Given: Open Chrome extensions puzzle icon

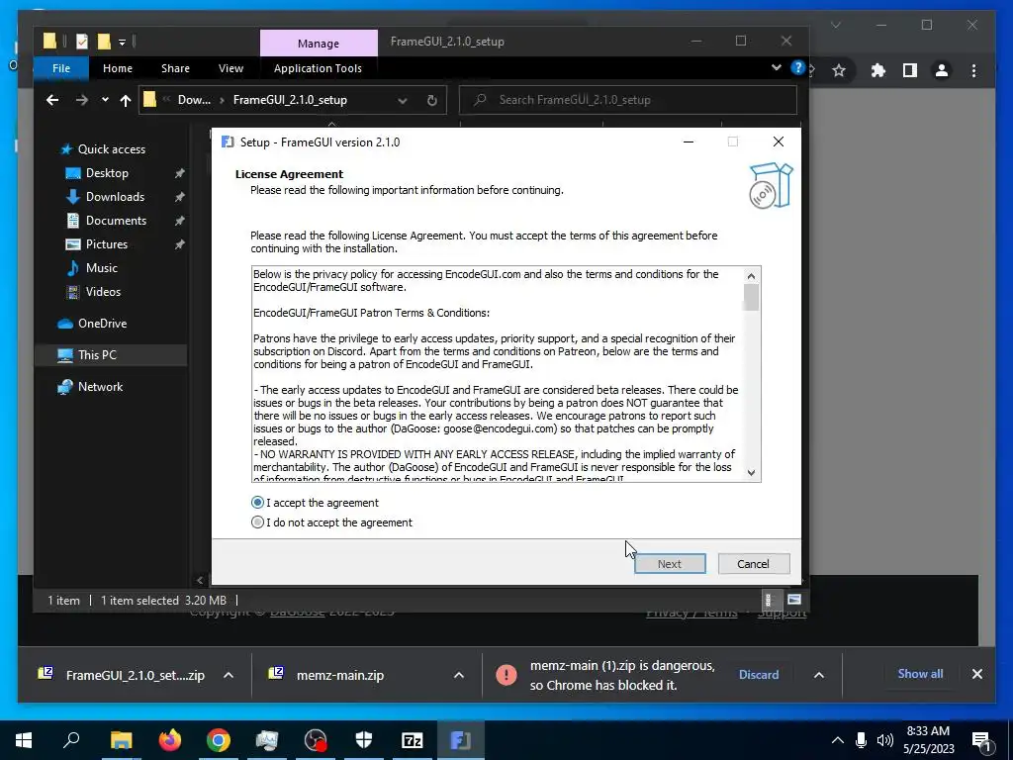Looking at the screenshot, I should click(x=878, y=70).
